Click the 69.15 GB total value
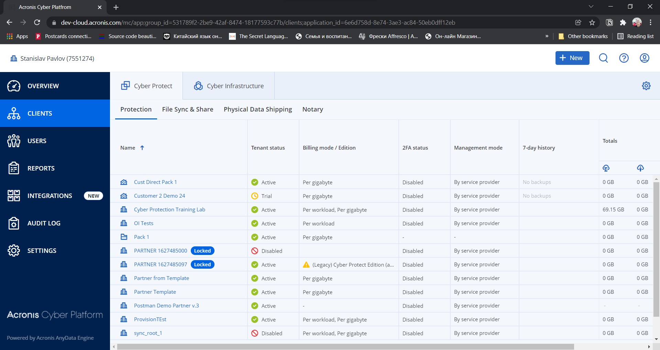The image size is (660, 350). coord(613,209)
